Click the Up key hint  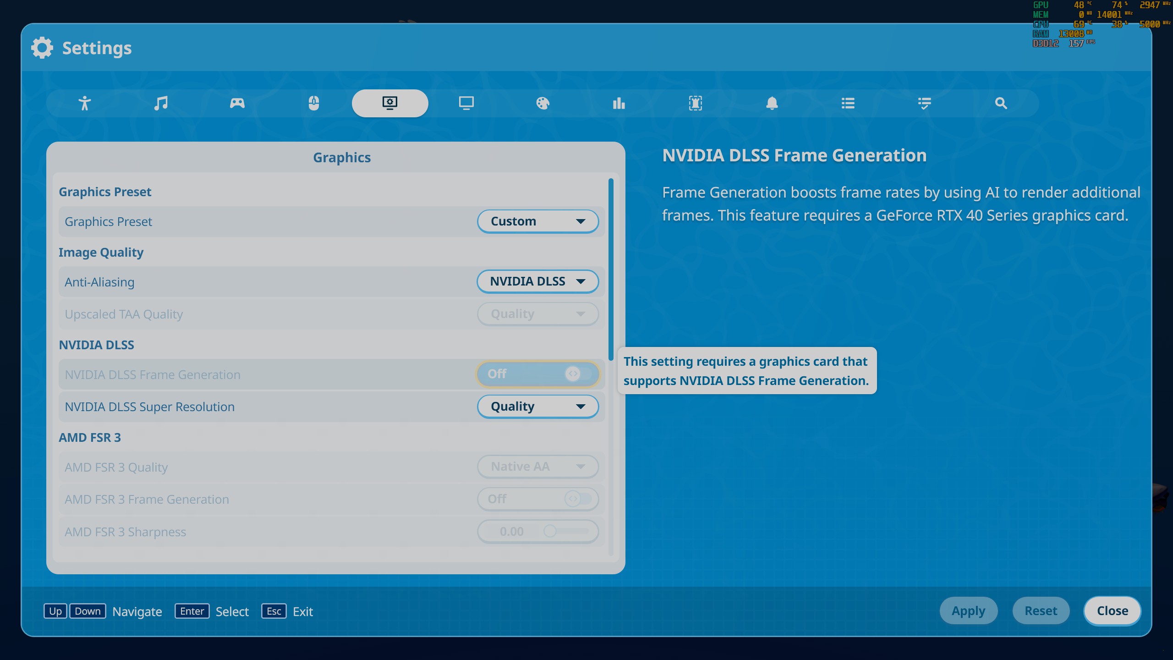(55, 611)
